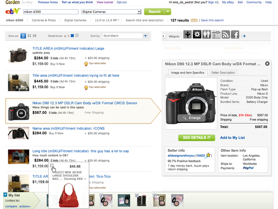The image size is (278, 209).
Task: Collapse the My list tray arrow
Action: pos(5,195)
